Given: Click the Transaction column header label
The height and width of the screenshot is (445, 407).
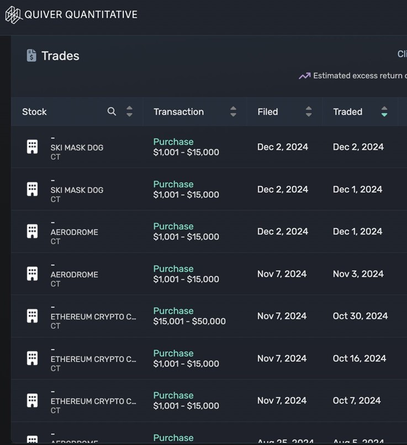Looking at the screenshot, I should [x=178, y=112].
